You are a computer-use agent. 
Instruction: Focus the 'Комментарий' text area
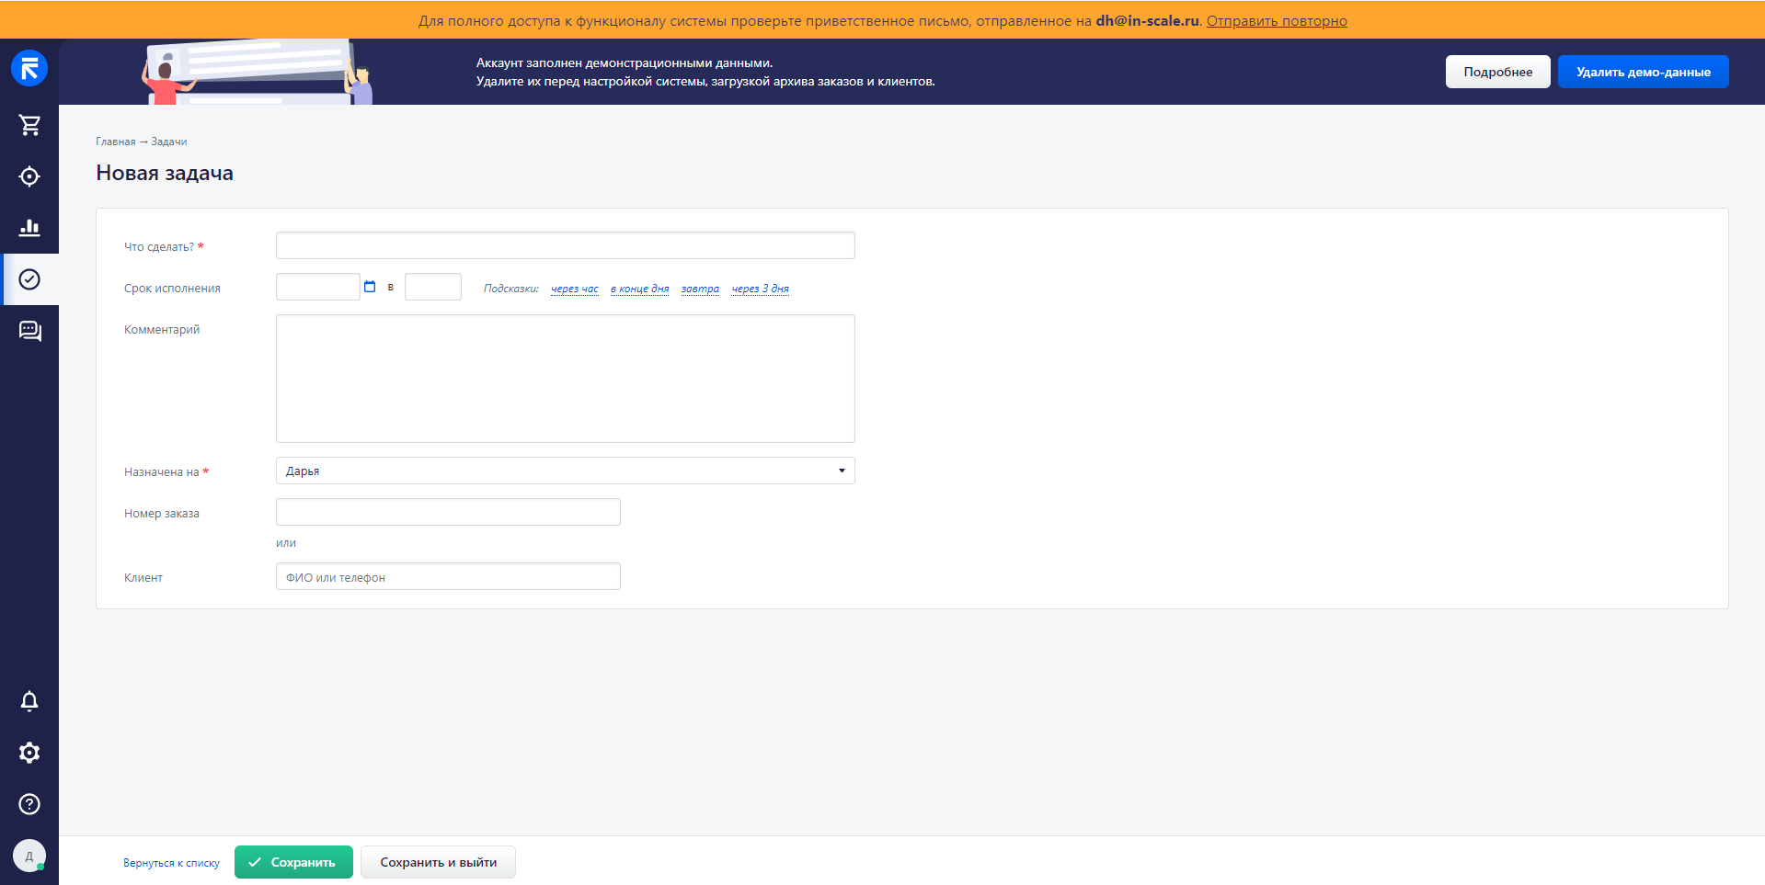566,379
